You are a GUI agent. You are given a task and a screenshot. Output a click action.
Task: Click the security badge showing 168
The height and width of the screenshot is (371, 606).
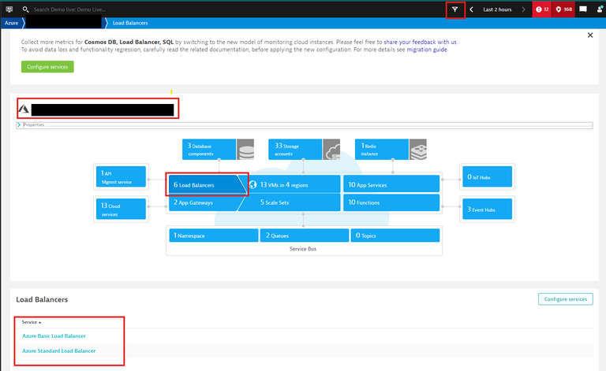click(x=563, y=9)
